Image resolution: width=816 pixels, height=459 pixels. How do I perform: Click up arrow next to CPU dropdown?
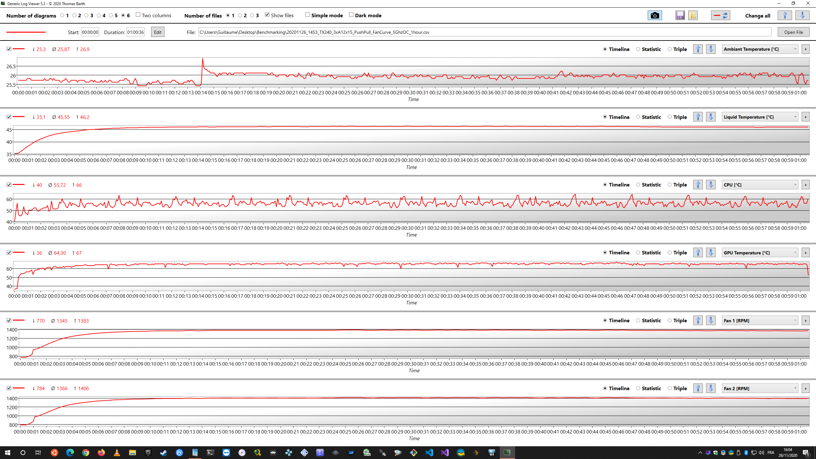pos(698,185)
